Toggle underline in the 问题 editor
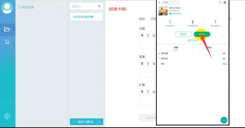 (x=154, y=35)
